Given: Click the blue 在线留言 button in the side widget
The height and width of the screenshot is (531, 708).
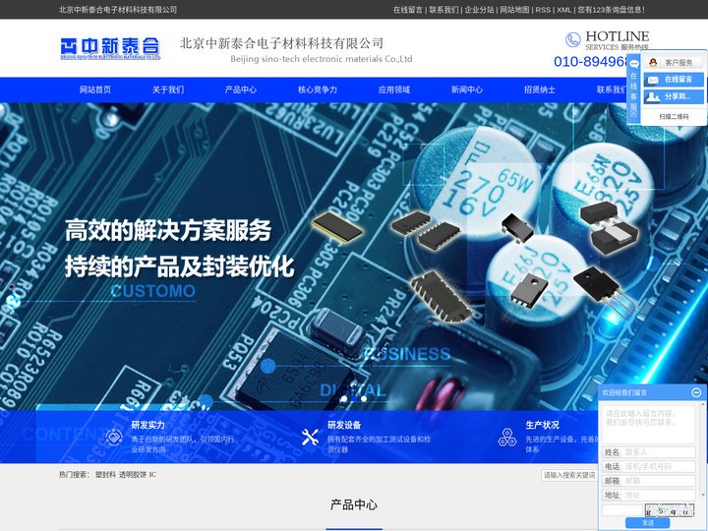Looking at the screenshot, I should [x=674, y=80].
